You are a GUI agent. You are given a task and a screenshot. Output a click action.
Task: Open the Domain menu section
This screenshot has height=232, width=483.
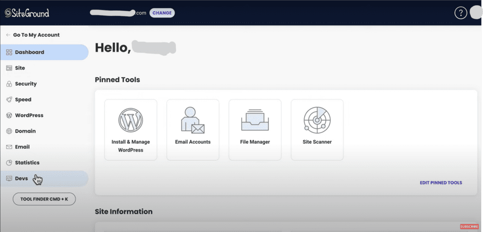44,131
